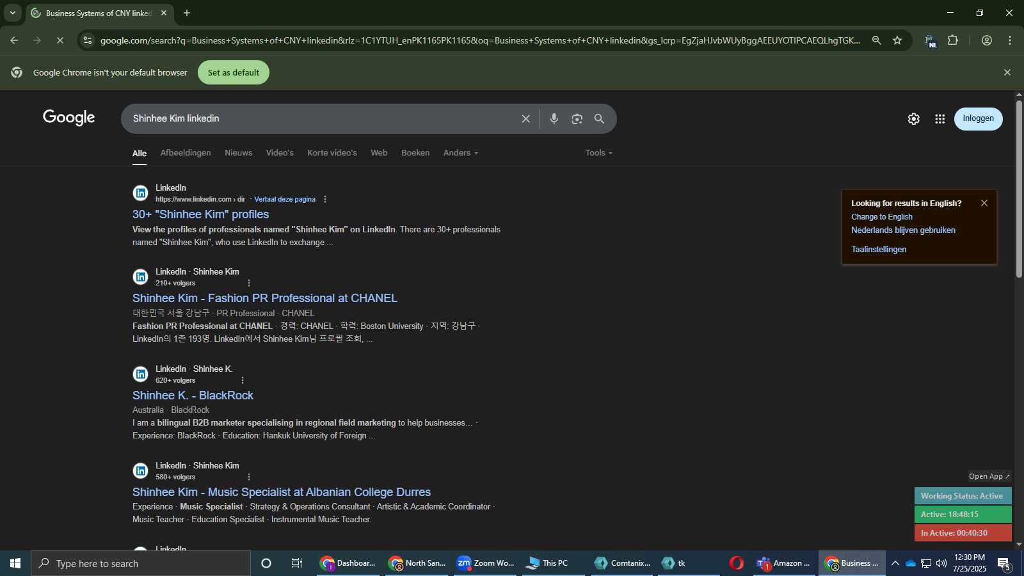Expand the Anders dropdown

coord(461,153)
